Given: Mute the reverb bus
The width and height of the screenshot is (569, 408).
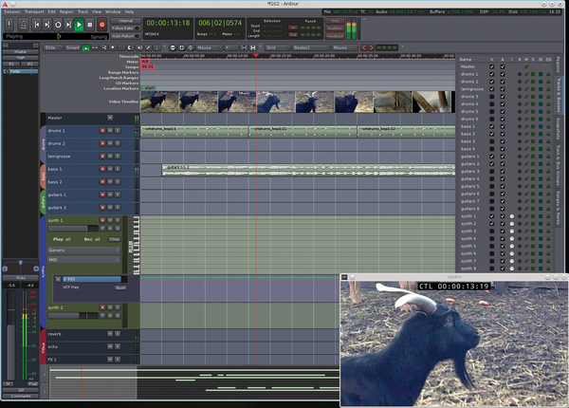Looking at the screenshot, I should pyautogui.click(x=110, y=334).
